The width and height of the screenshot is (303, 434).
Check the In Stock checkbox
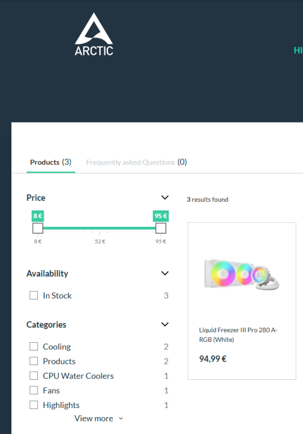34,295
